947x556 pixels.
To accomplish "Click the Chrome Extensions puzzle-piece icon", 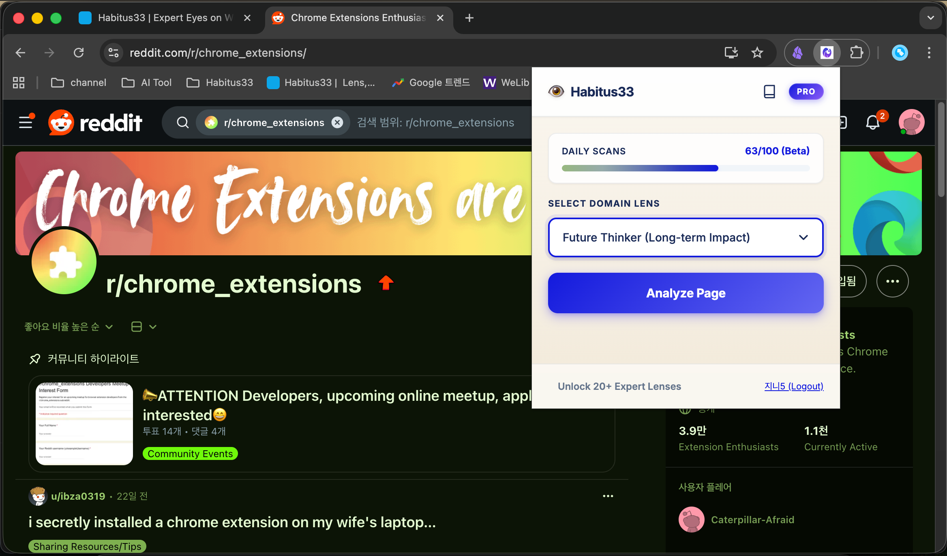I will click(x=856, y=53).
